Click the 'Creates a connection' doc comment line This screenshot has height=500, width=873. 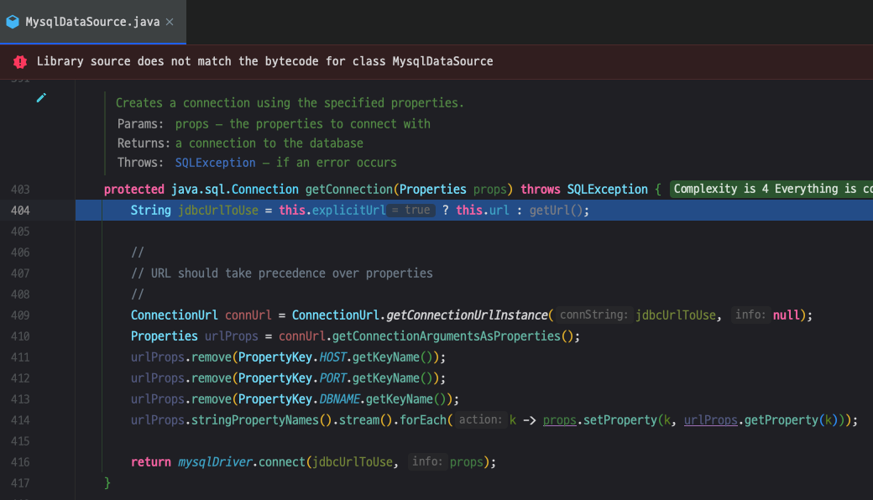tap(290, 103)
